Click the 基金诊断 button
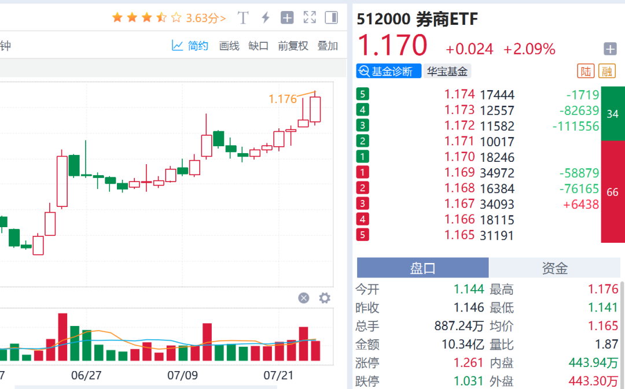 point(388,71)
